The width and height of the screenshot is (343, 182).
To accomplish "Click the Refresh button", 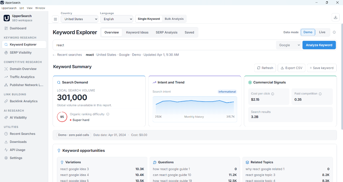I will [x=265, y=68].
